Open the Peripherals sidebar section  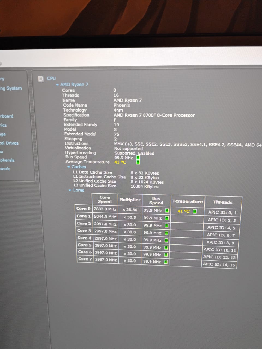(x=7, y=160)
